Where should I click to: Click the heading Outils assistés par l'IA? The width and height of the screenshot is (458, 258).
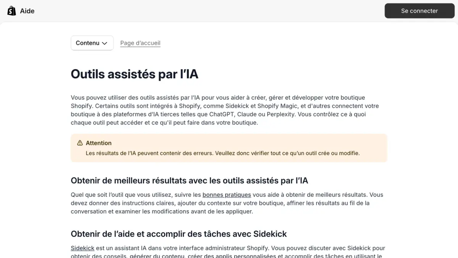pyautogui.click(x=134, y=74)
